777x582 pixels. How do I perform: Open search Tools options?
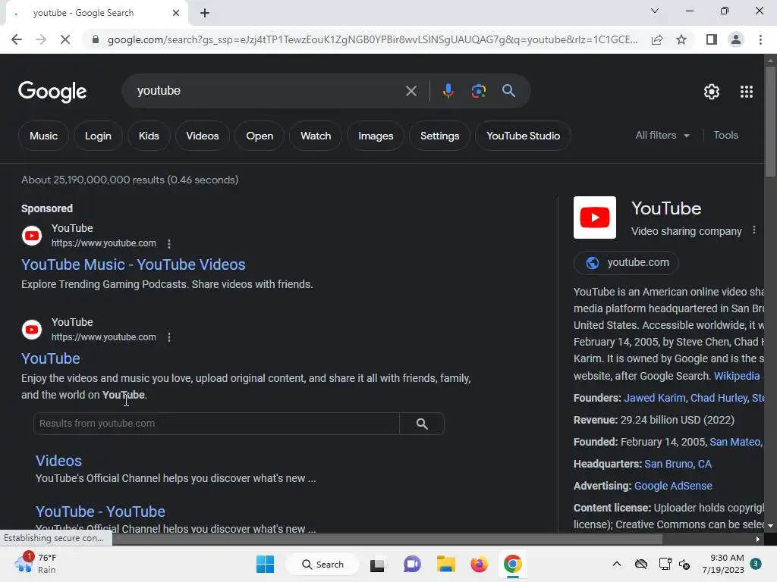coord(725,135)
